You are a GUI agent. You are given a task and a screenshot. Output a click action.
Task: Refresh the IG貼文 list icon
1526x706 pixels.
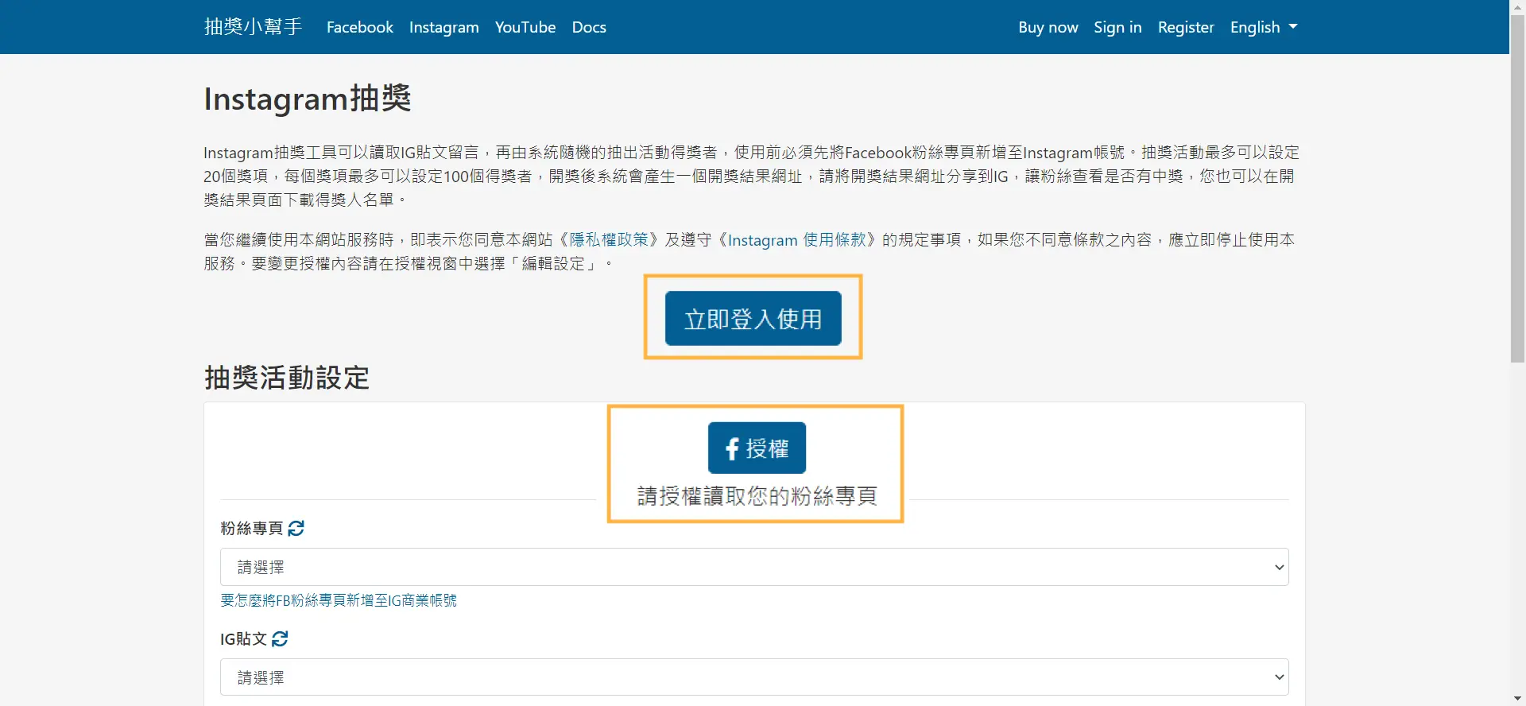click(280, 638)
